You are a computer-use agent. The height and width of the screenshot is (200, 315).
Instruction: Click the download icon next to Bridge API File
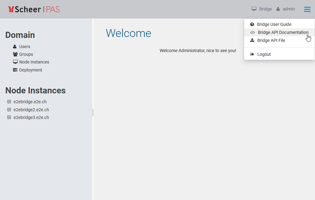(x=252, y=40)
